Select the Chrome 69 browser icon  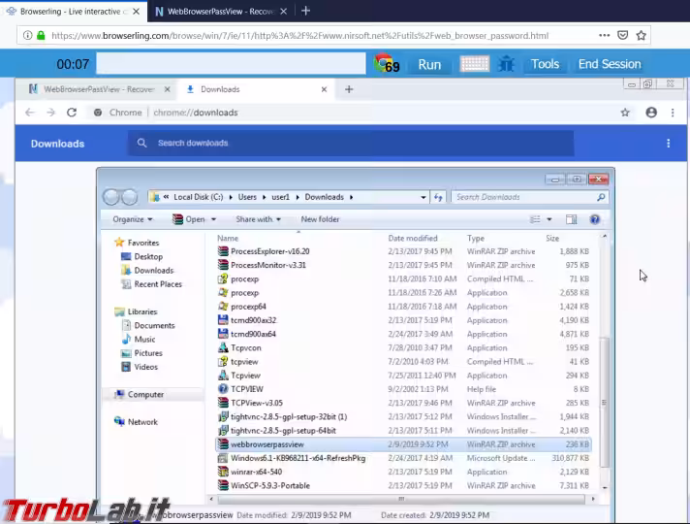tap(387, 64)
